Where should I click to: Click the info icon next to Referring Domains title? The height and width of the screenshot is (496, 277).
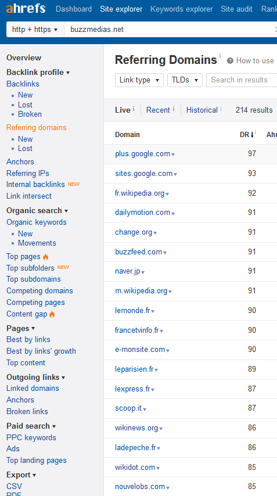pos(220,55)
